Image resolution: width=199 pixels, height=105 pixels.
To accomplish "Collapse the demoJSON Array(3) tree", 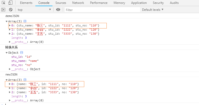I will (x=7, y=21).
